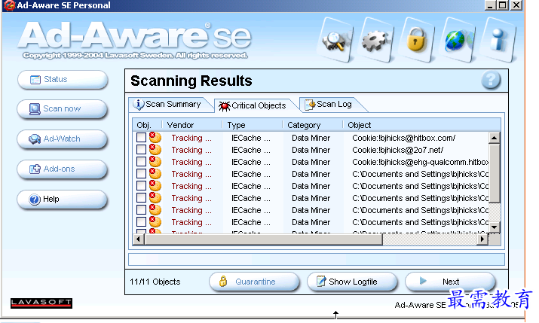Close the Ad-Aware SE Personal window

pyautogui.click(x=516, y=5)
